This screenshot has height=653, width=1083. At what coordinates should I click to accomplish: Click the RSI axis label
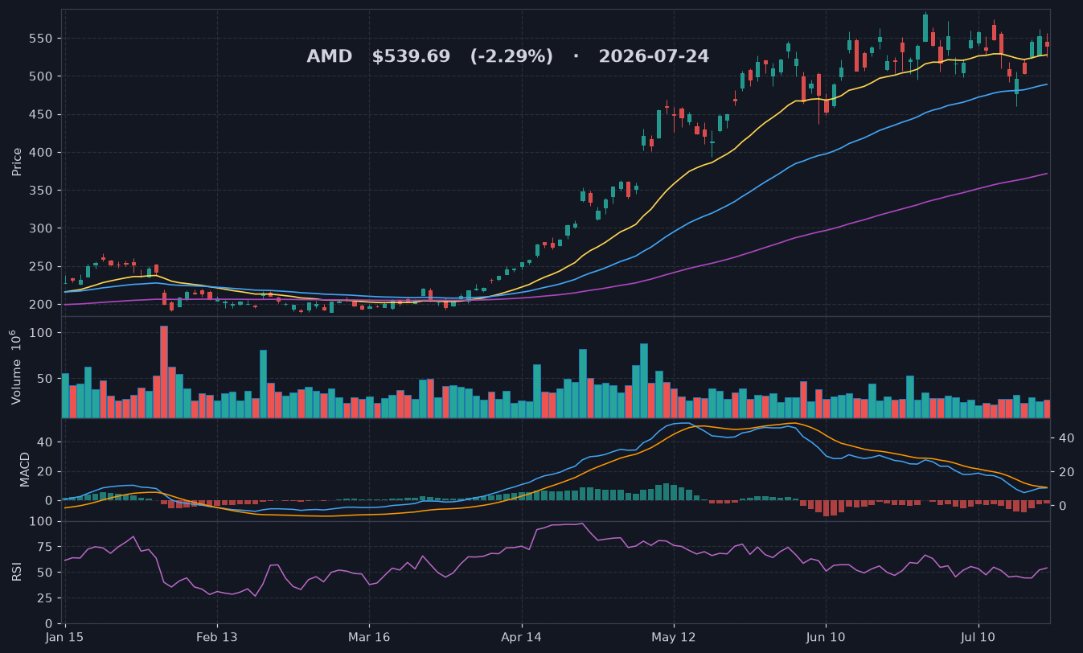point(17,572)
